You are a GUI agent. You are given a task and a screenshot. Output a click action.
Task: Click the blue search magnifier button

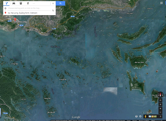pos(60,3)
